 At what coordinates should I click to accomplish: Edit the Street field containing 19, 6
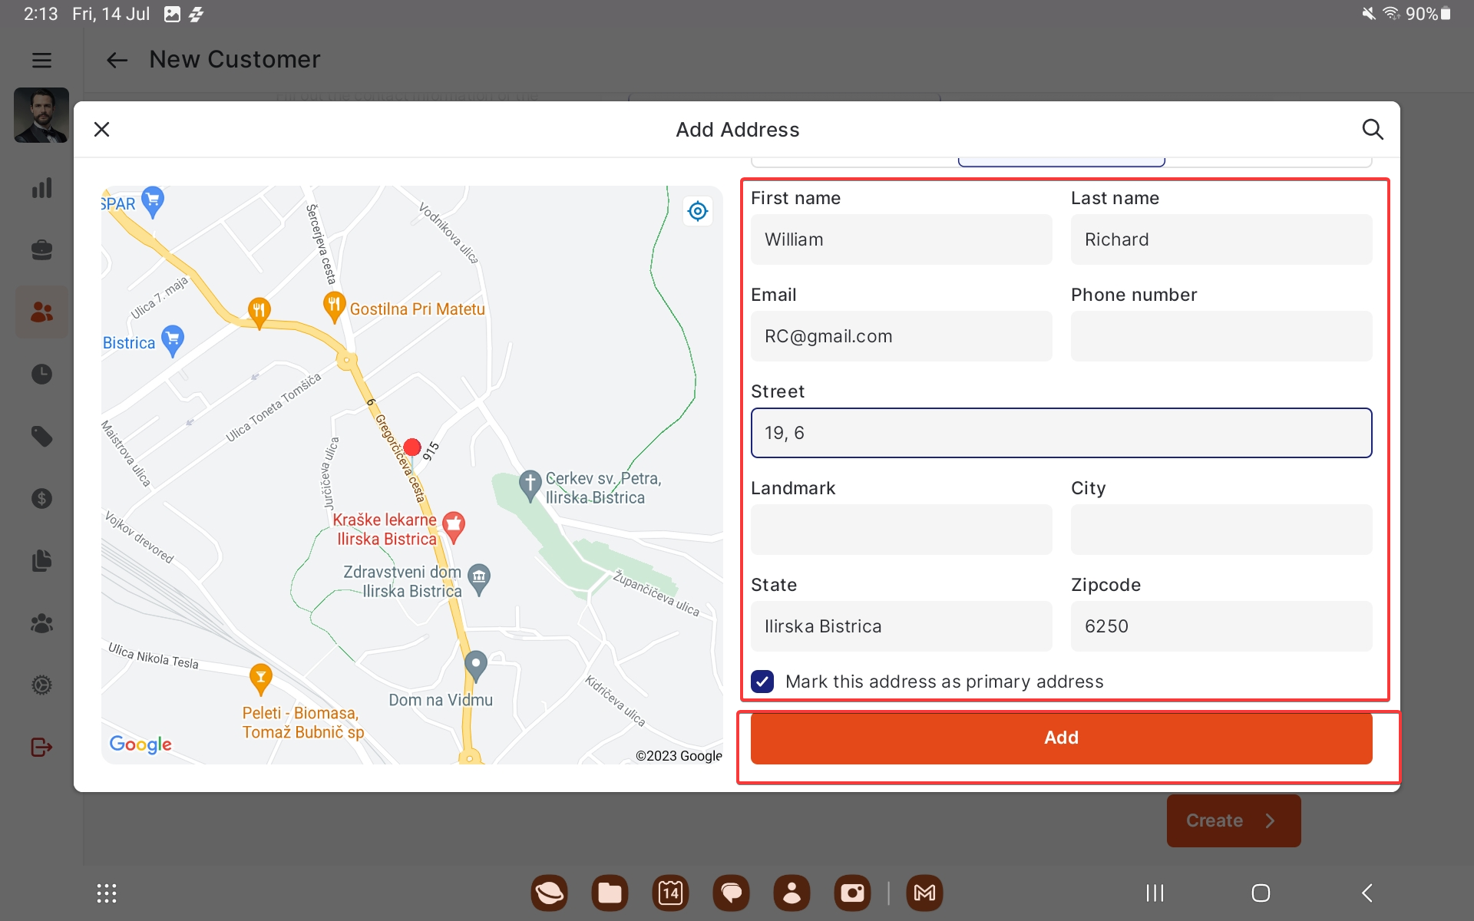pos(1061,433)
